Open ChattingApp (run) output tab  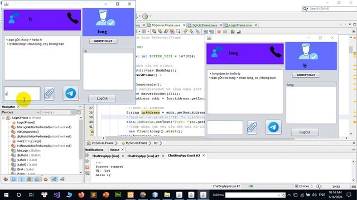(105, 156)
